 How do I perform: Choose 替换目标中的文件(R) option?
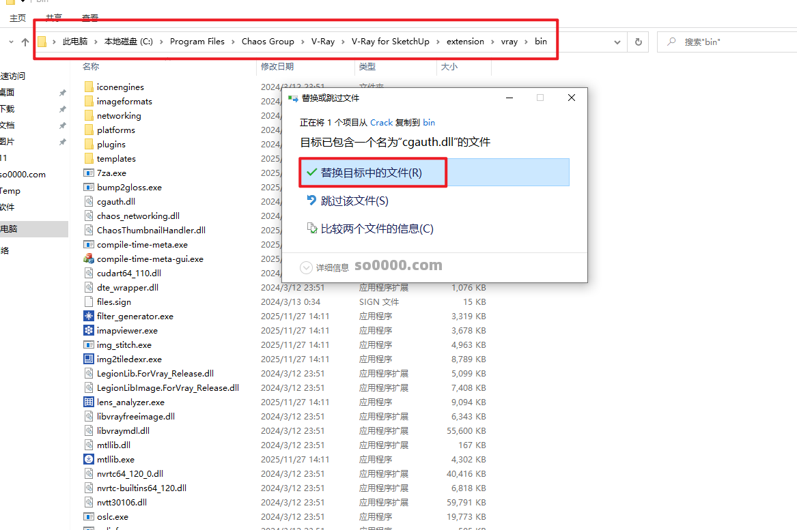point(372,173)
